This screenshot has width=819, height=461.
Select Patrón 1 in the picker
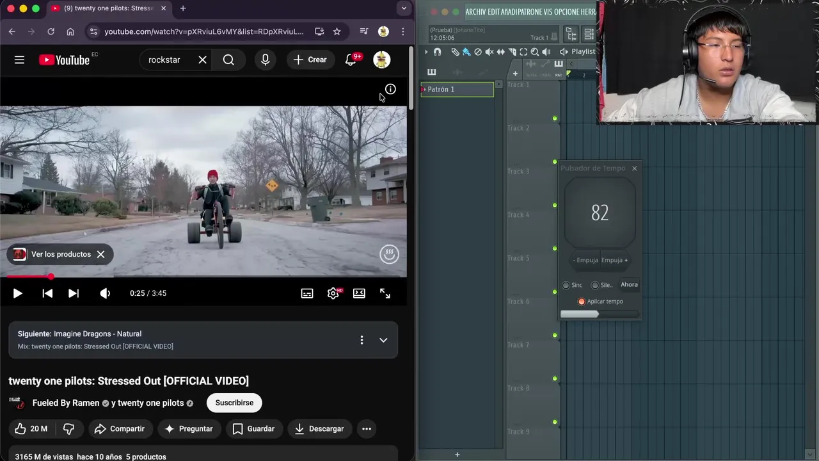(457, 90)
